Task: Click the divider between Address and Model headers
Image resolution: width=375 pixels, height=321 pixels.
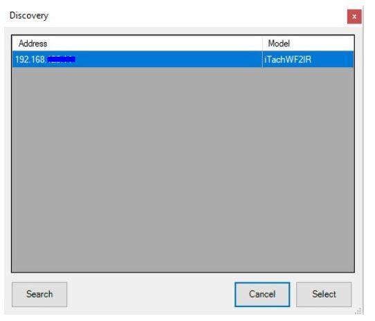Action: click(262, 44)
